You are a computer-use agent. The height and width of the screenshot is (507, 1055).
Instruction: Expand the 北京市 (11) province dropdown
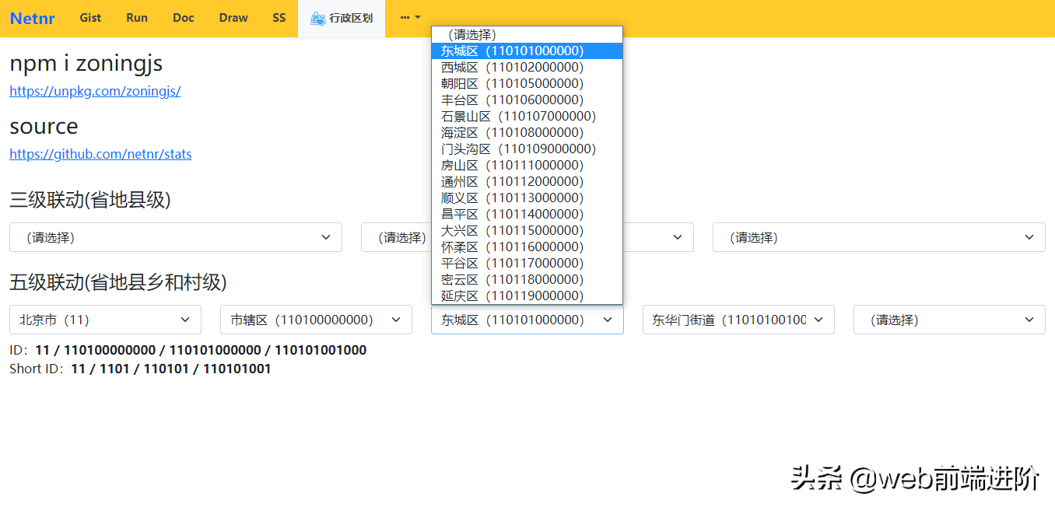pyautogui.click(x=105, y=320)
